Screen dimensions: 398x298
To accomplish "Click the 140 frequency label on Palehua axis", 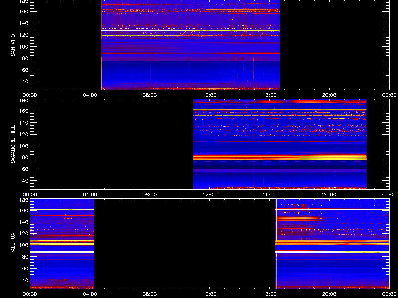I will point(24,222).
